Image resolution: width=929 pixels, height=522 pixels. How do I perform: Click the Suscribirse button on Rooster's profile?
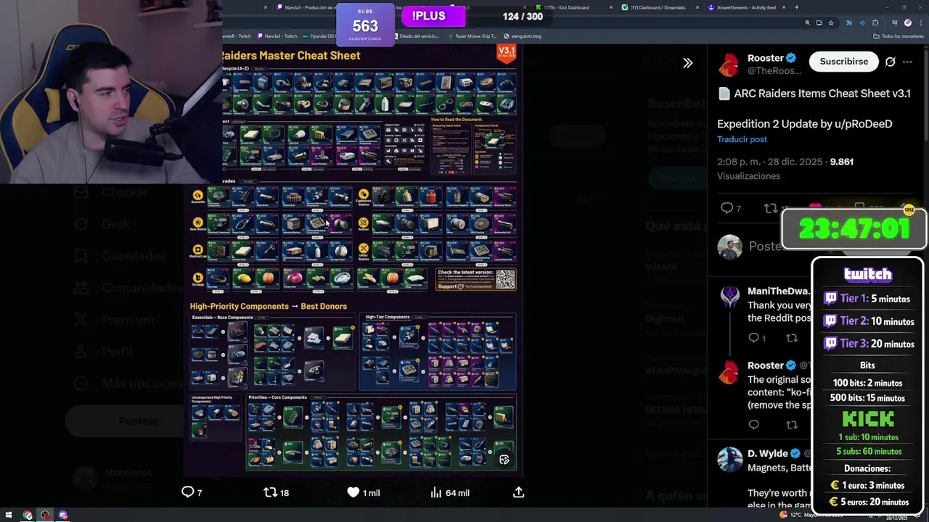click(x=843, y=62)
